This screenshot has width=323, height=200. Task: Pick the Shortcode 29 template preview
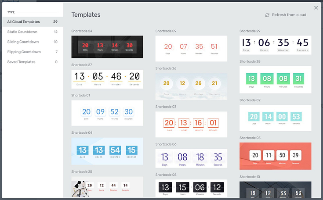pos(275,45)
